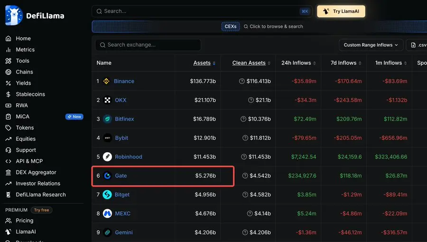427x242 pixels.
Task: Click the OKX logo icon
Action: click(107, 100)
